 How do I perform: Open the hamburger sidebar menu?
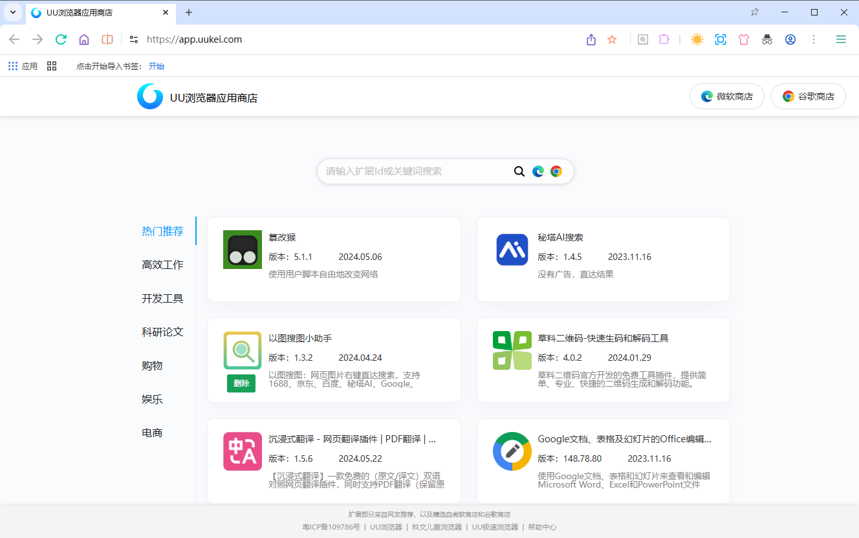pyautogui.click(x=841, y=39)
